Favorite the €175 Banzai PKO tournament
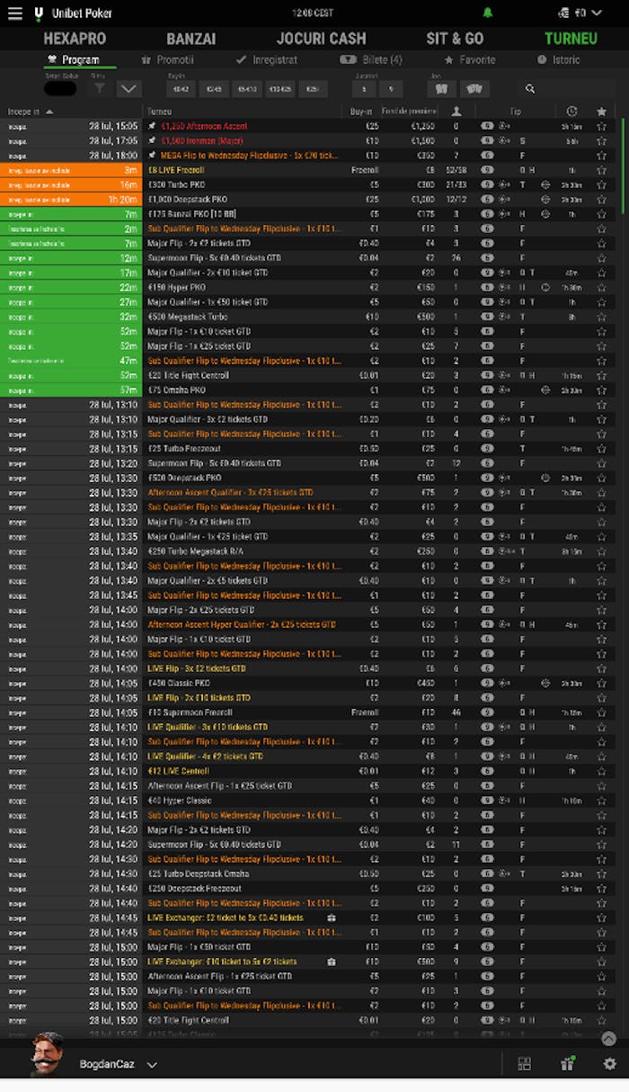Image resolution: width=629 pixels, height=1092 pixels. (601, 214)
